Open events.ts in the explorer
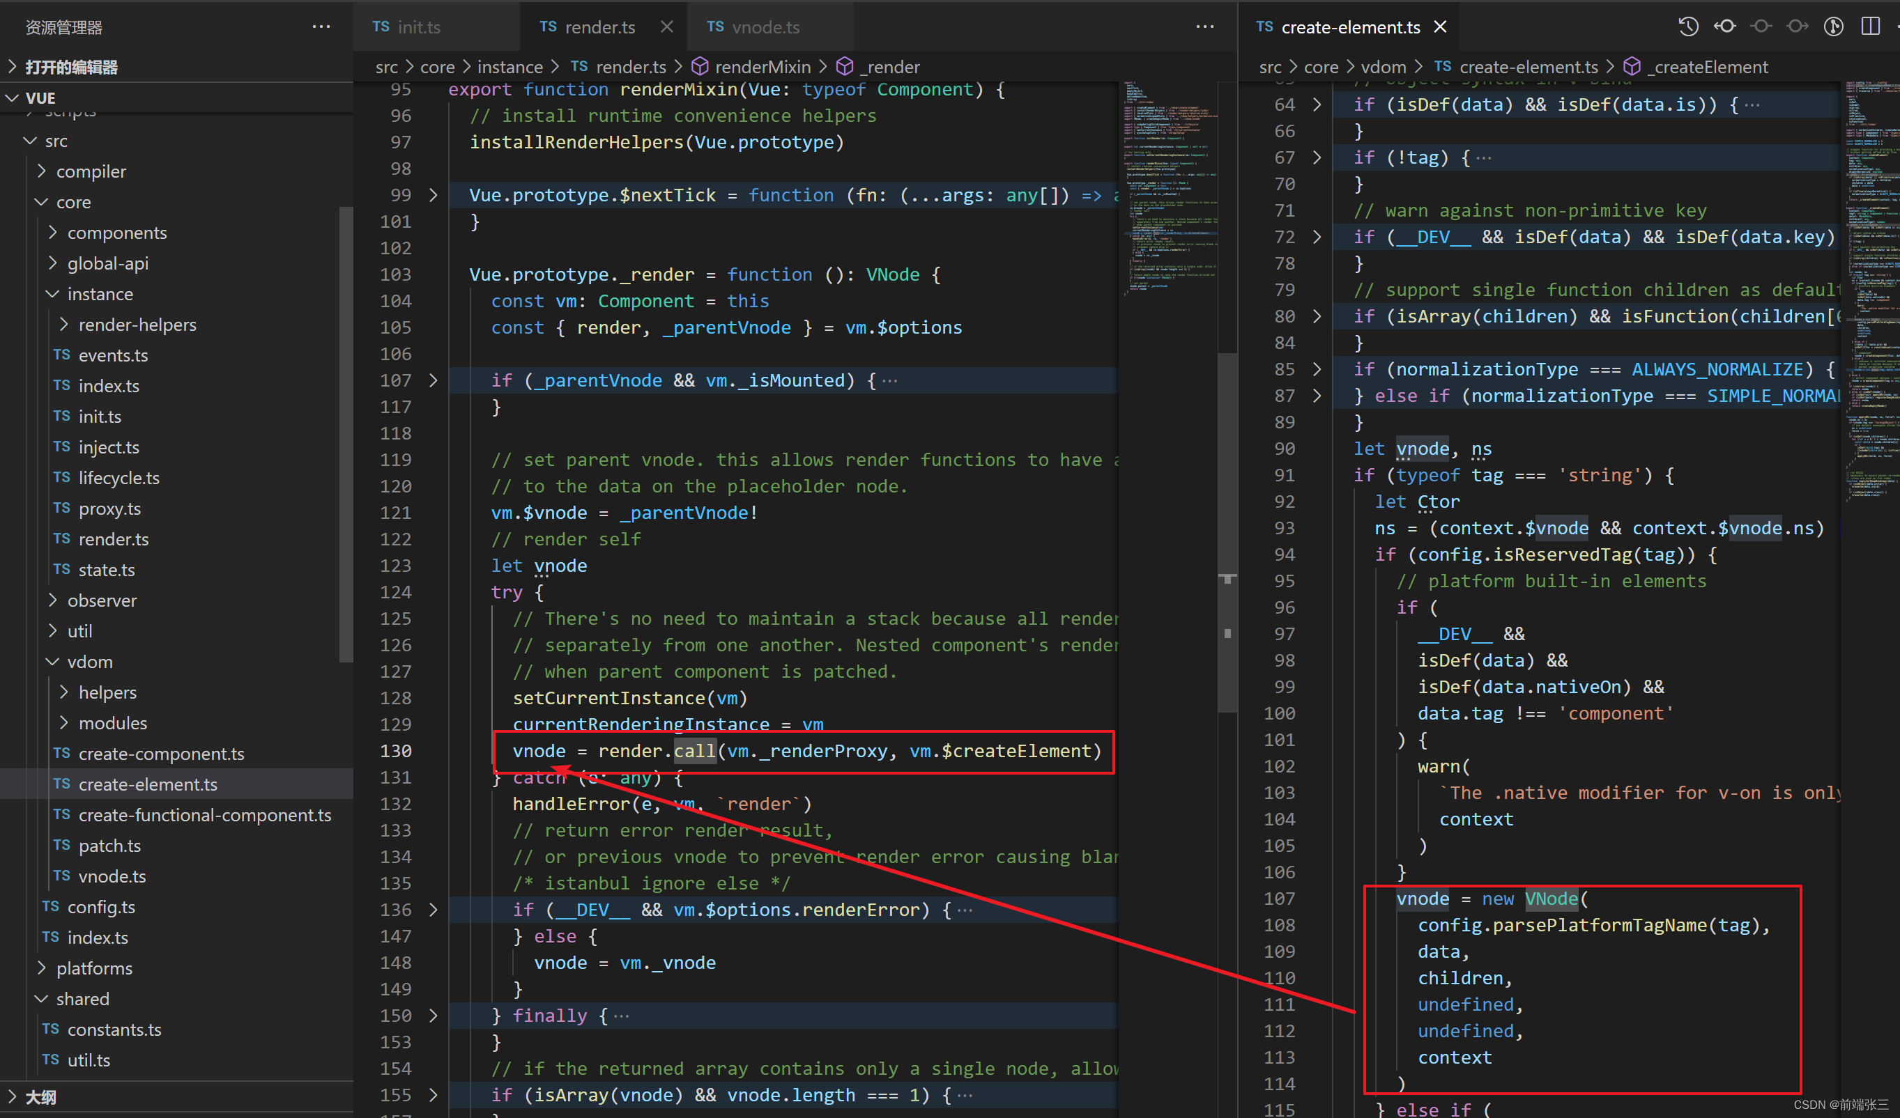 coord(176,355)
